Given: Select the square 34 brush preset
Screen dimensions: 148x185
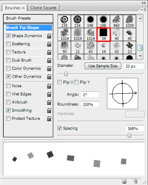Looking at the screenshot, I should 104,34.
